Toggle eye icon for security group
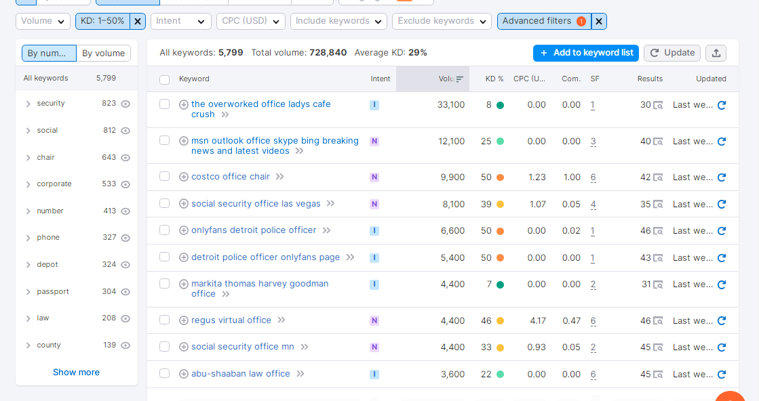This screenshot has height=401, width=759. click(125, 104)
